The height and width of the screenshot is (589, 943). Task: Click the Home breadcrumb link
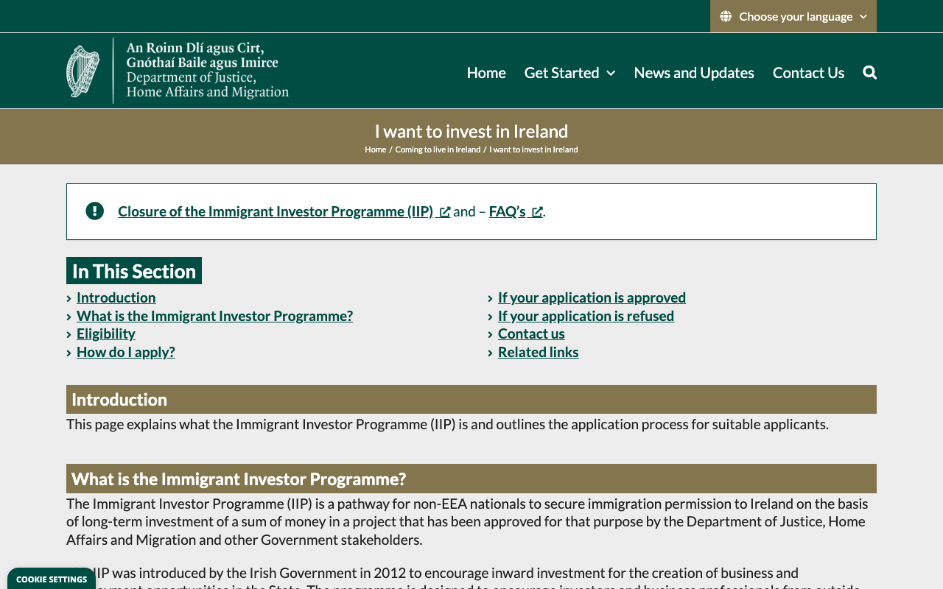pyautogui.click(x=376, y=149)
